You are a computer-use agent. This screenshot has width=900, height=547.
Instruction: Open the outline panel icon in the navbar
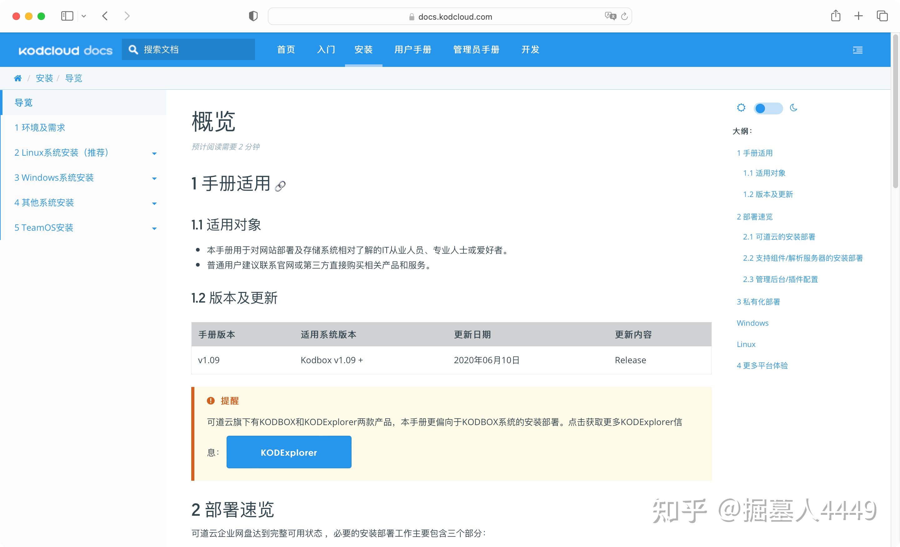point(857,50)
